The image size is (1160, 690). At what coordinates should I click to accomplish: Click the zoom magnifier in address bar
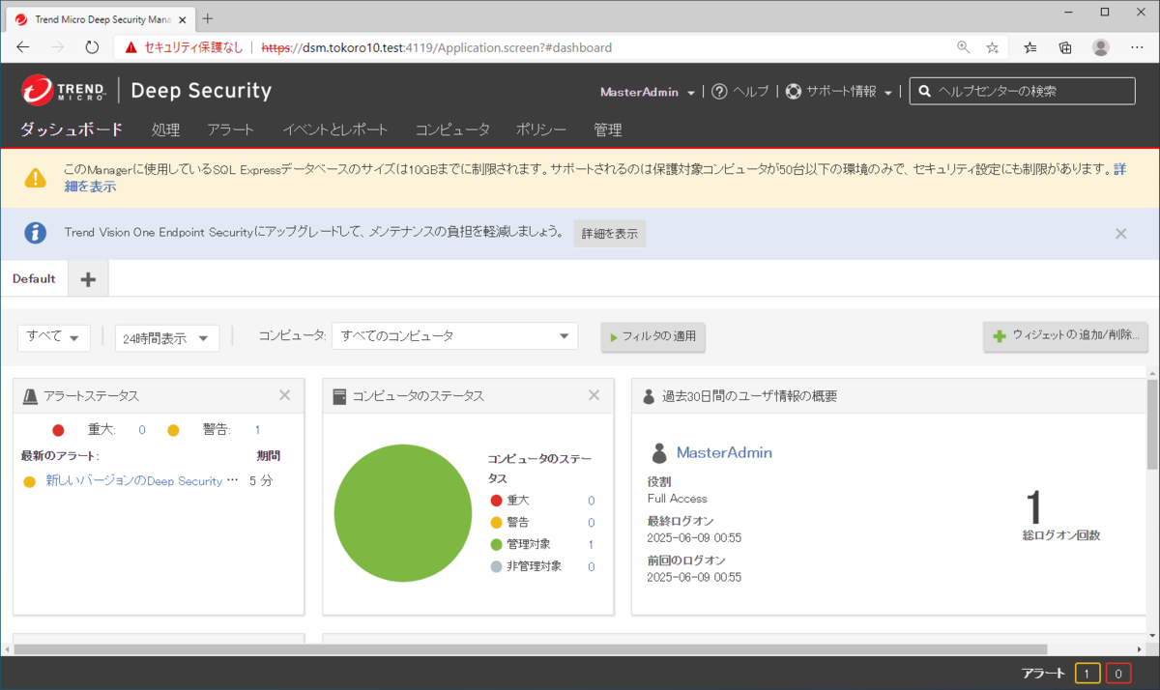tap(963, 47)
